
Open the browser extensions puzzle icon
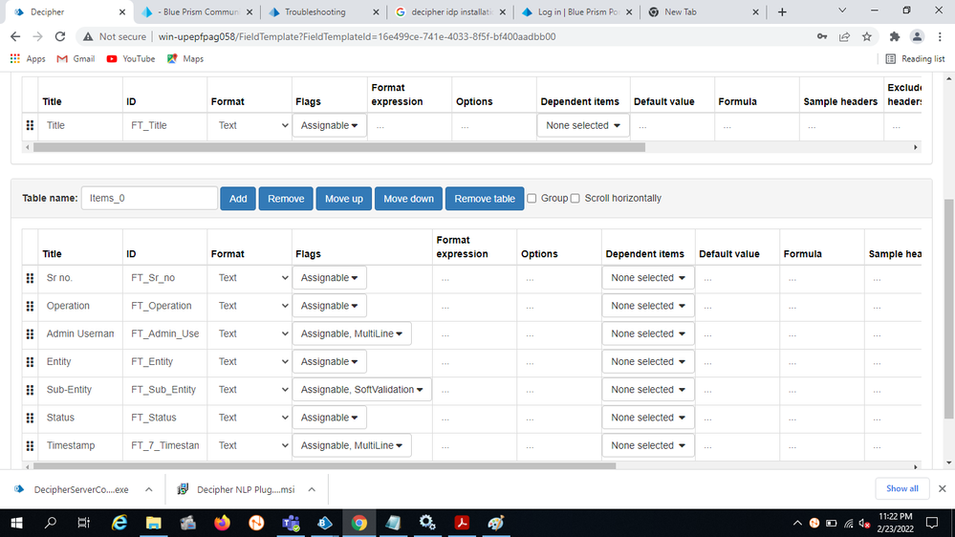pyautogui.click(x=894, y=36)
